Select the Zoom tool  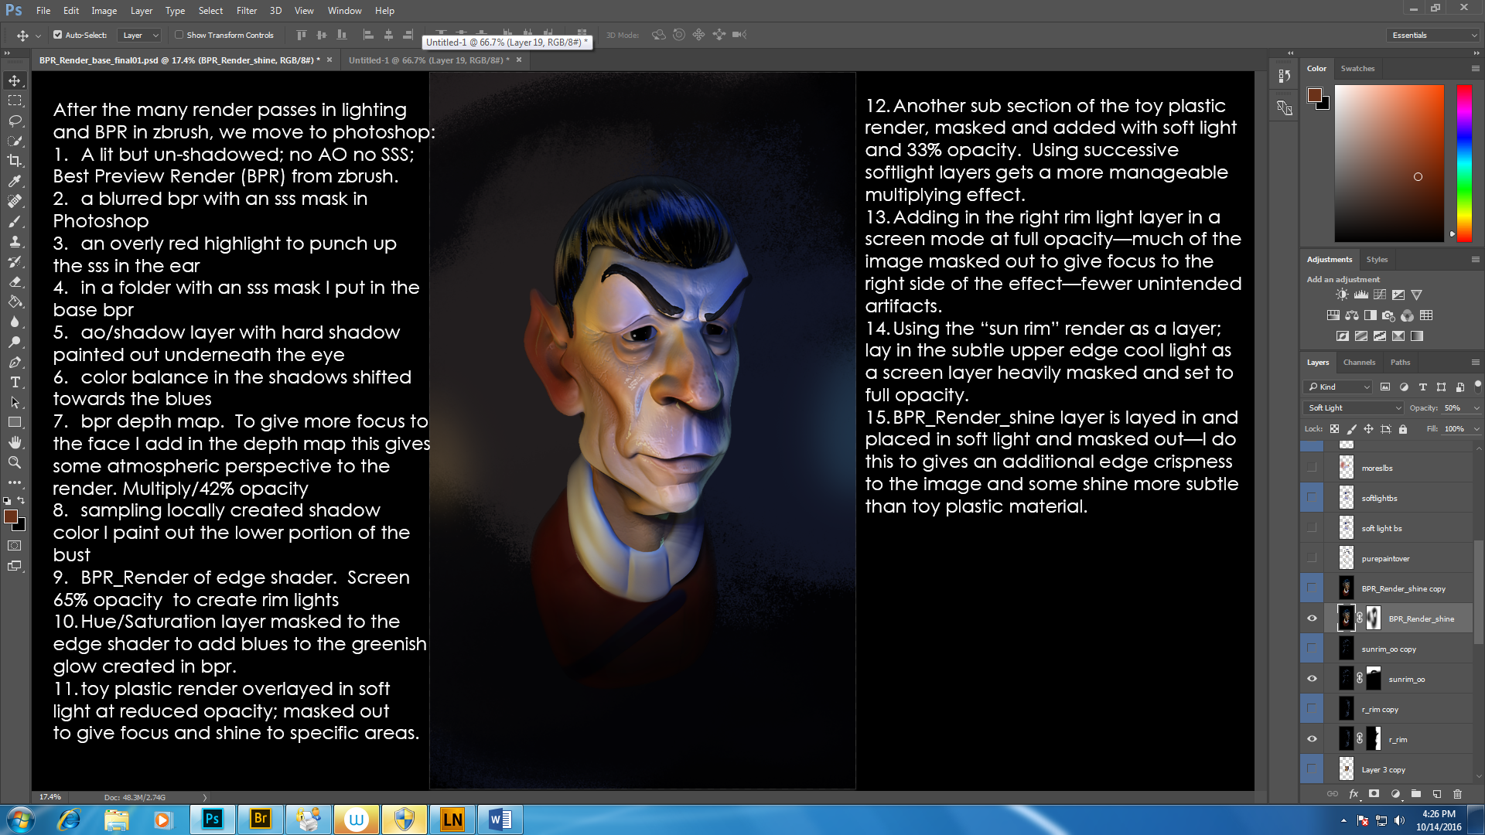coord(15,462)
